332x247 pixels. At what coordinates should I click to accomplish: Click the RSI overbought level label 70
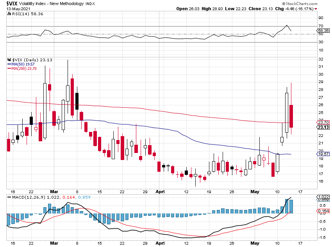[321, 26]
